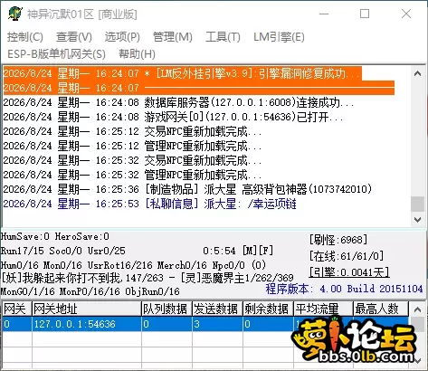Image resolution: width=428 pixels, height=371 pixels.
Task: Open the ESP-B版单机网关(S) menu
Action: [x=56, y=54]
